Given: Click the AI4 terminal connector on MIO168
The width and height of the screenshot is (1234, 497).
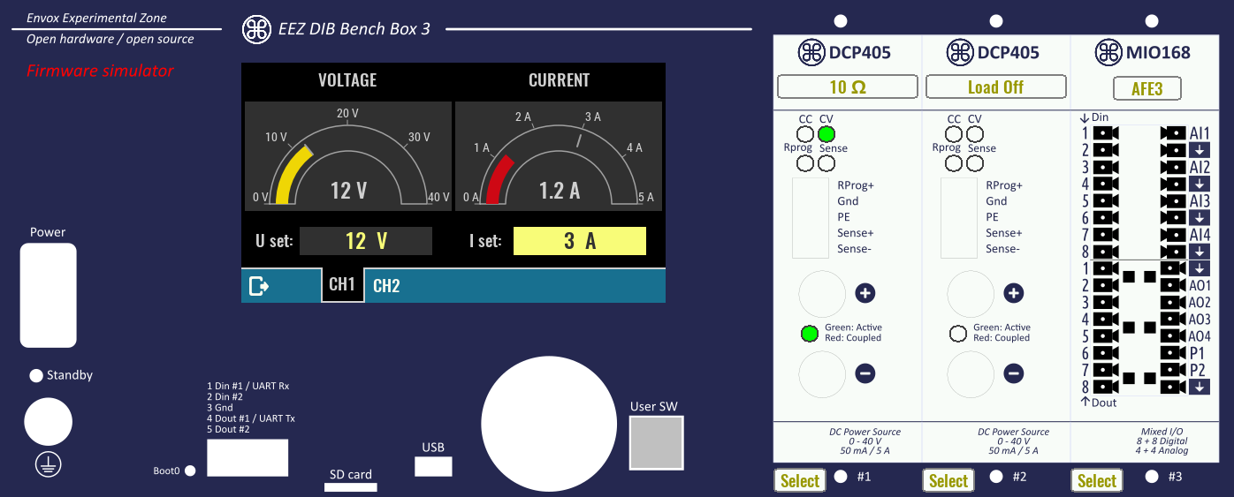Looking at the screenshot, I should coord(1173,235).
